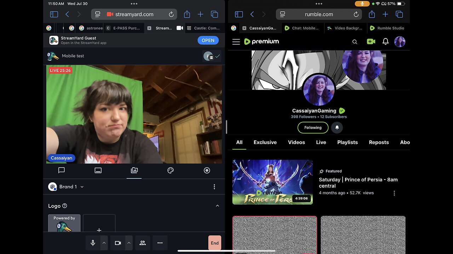Click the streamyard.com address field
This screenshot has height=254, width=453.
click(134, 14)
